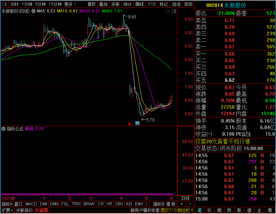
Task: Switch indicator to BRAR
Action: 89,204
